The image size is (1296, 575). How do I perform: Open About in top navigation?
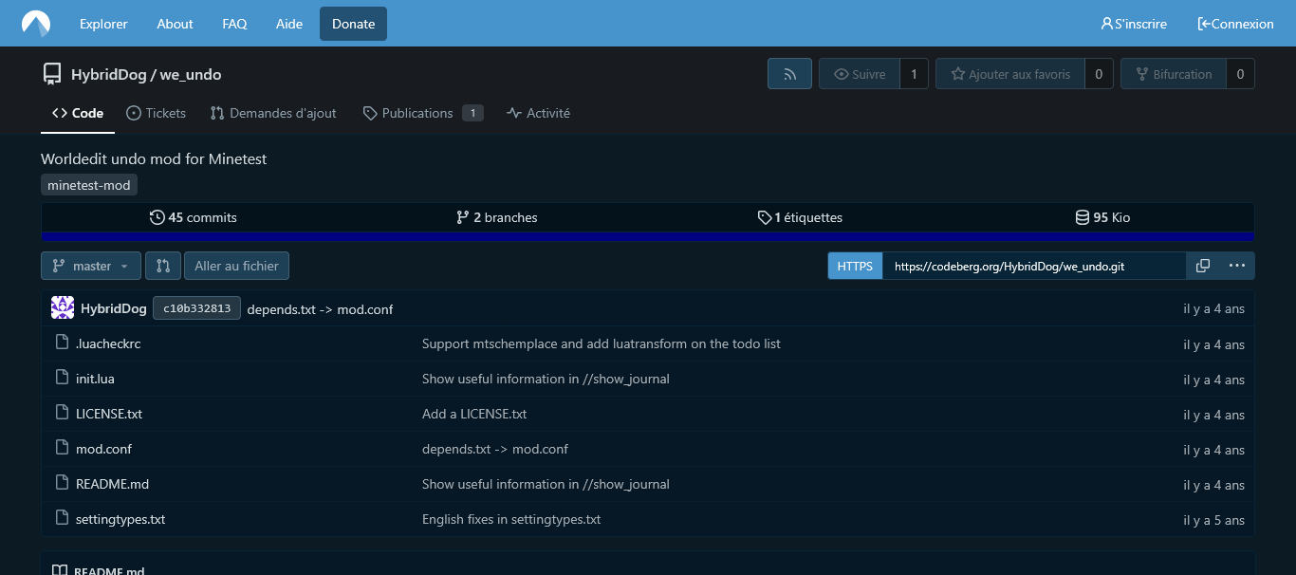(x=175, y=24)
